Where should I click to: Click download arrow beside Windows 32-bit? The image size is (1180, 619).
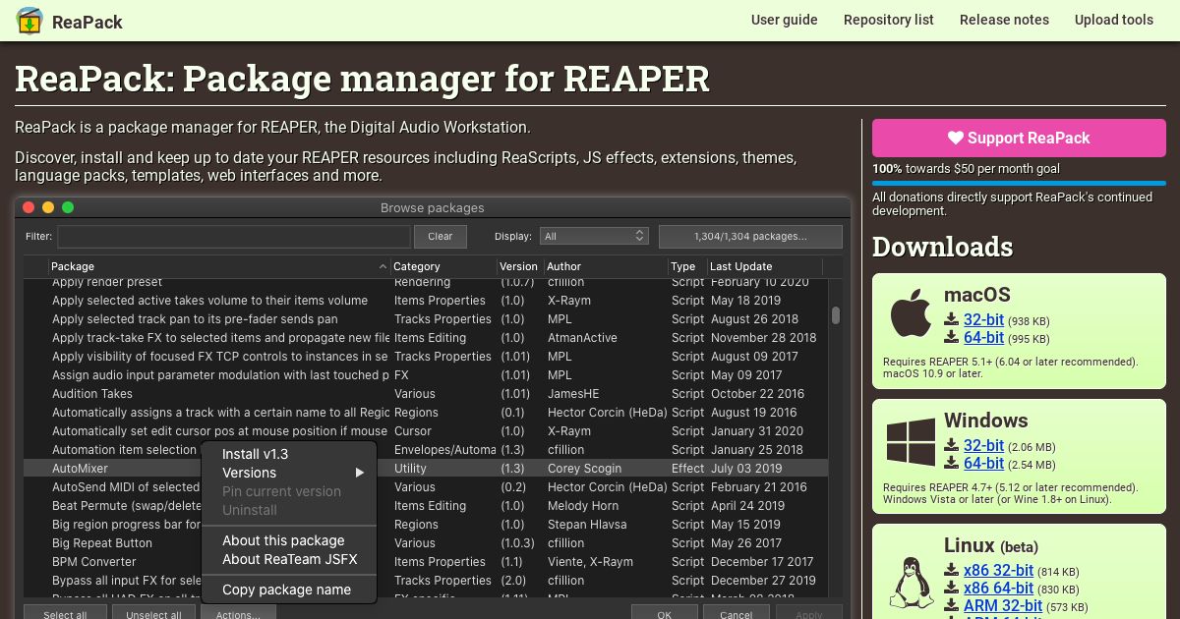(x=952, y=446)
